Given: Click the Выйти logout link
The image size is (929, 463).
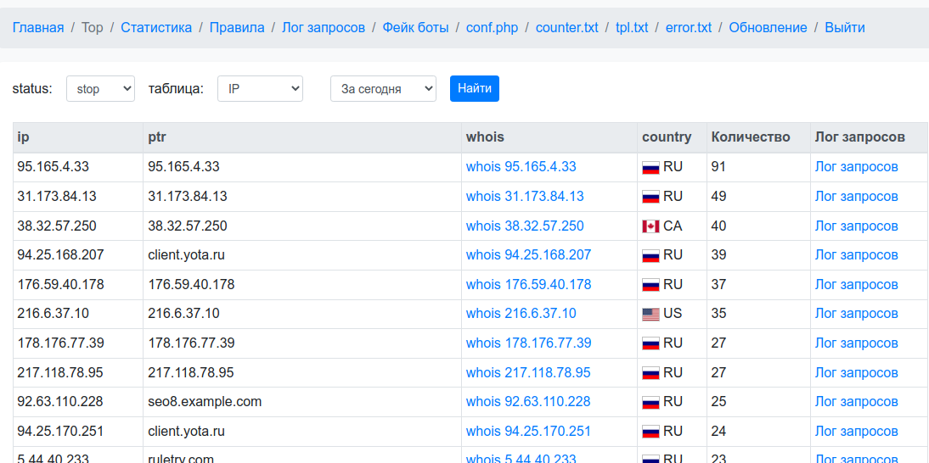Looking at the screenshot, I should coord(845,28).
